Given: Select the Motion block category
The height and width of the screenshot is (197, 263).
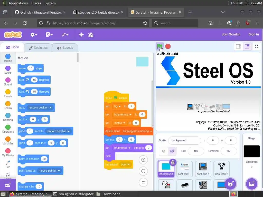Looking at the screenshot, I should (8, 58).
